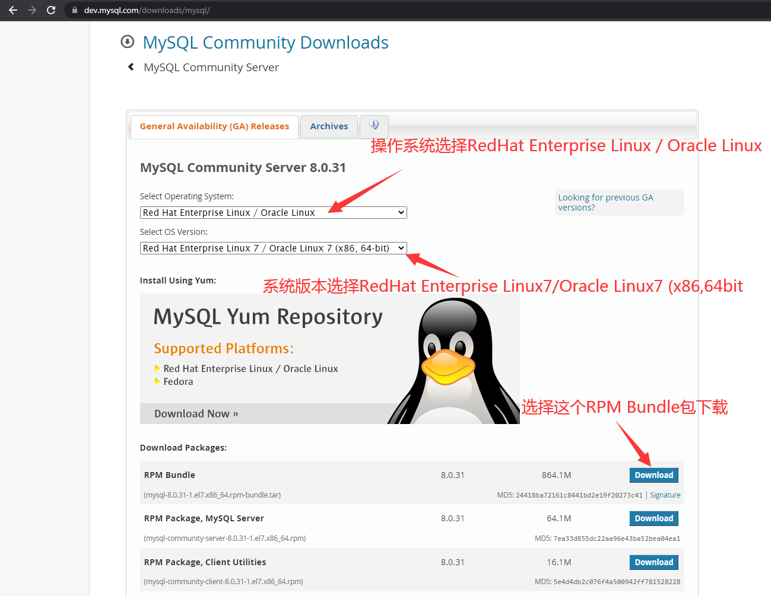Click 8.0.31 version in RPM Bundle row
Screen dimensions: 771x596
click(x=453, y=475)
